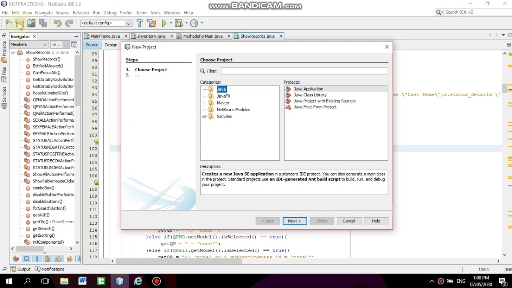Image resolution: width=512 pixels, height=288 pixels.
Task: Toggle Show Non-Public Members lock filter
Action: coord(47,258)
